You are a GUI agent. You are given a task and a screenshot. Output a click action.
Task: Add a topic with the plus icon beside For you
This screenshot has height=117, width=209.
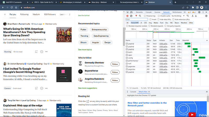(5, 14)
